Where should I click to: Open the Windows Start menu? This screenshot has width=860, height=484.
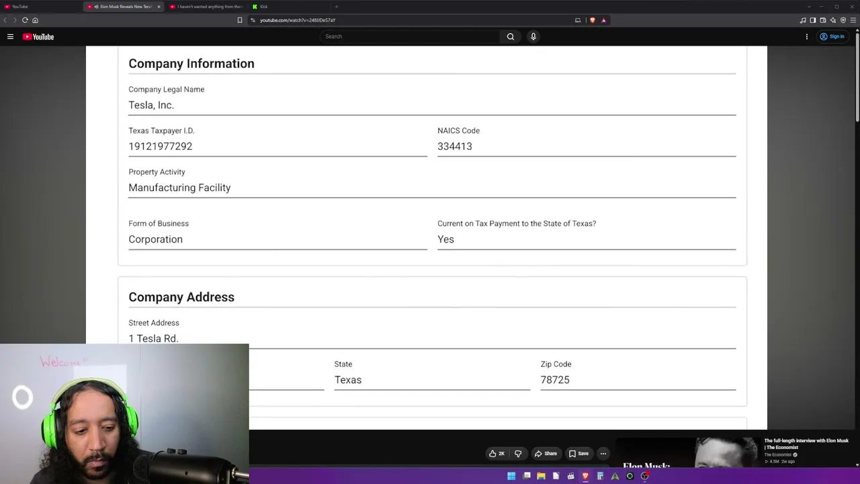(511, 477)
